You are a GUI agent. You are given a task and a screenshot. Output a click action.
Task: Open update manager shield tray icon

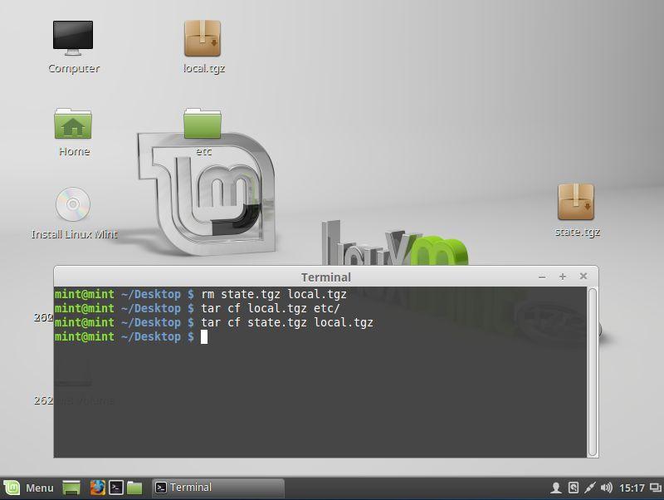pyautogui.click(x=574, y=488)
